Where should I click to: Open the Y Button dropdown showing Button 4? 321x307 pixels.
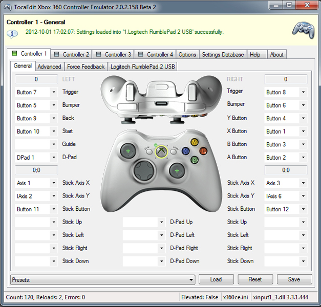pos(286,118)
